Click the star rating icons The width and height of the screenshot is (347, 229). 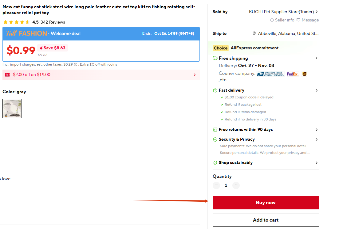16,22
